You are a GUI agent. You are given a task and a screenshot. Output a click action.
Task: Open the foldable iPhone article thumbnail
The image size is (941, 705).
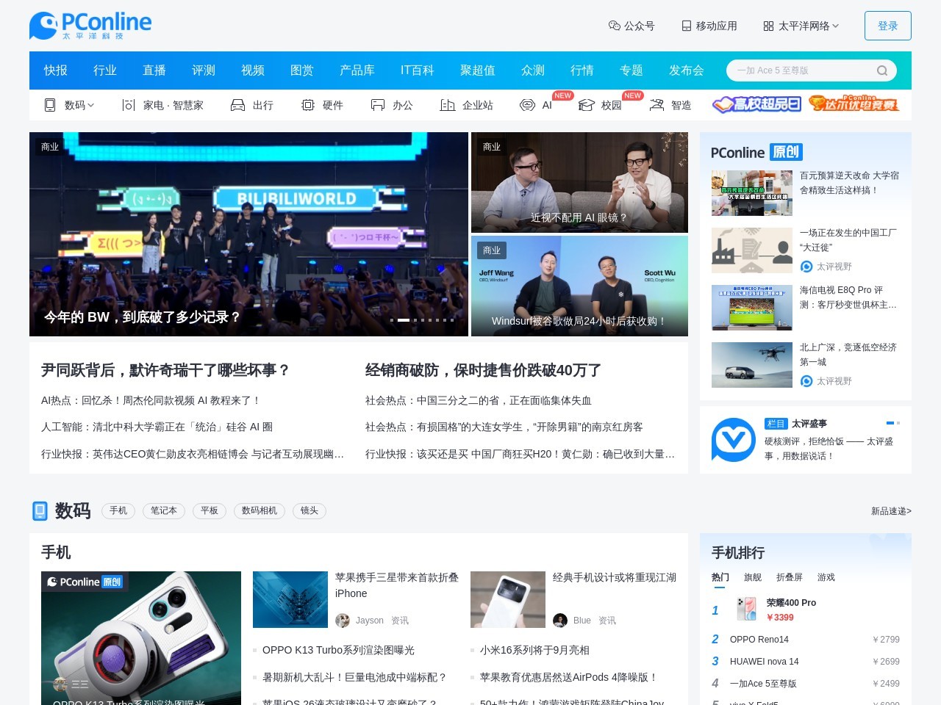[290, 599]
